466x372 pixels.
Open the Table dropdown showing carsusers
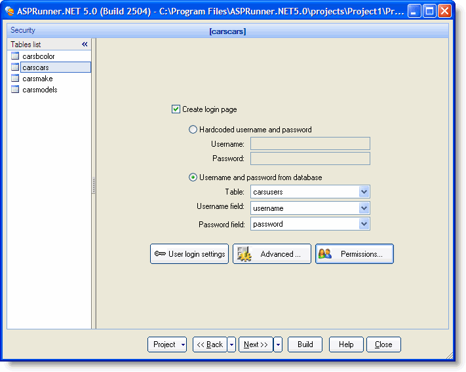pyautogui.click(x=364, y=192)
